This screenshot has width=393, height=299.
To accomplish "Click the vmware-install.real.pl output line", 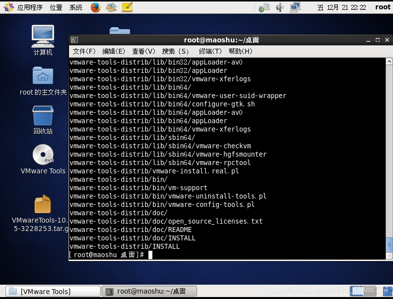I will tap(154, 171).
